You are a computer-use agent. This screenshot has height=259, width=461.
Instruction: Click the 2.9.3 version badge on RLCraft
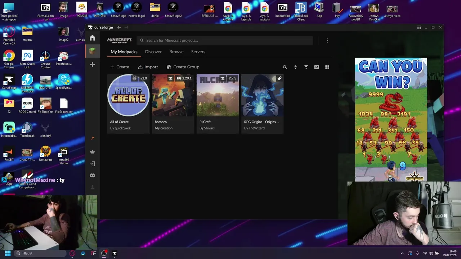228,78
